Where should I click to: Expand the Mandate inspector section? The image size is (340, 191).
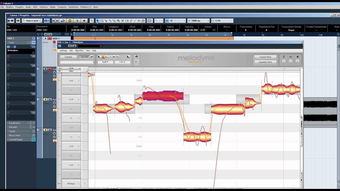21,127
